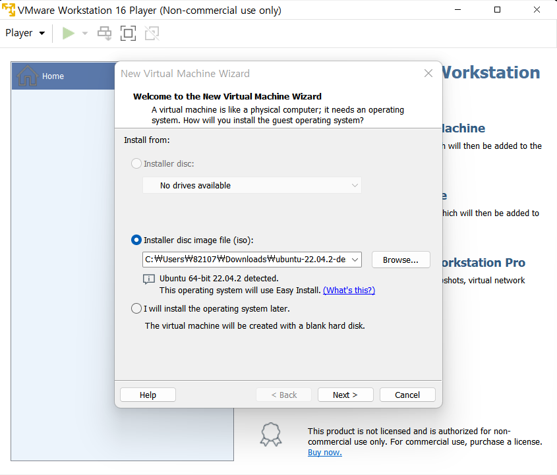
Task: Click the Help button
Action: pyautogui.click(x=148, y=395)
